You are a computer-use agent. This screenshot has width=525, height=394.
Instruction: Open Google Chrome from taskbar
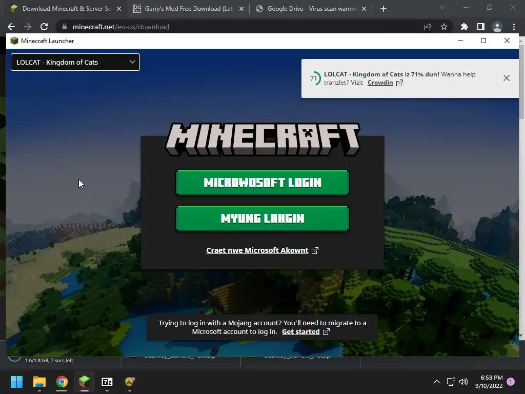coord(62,382)
